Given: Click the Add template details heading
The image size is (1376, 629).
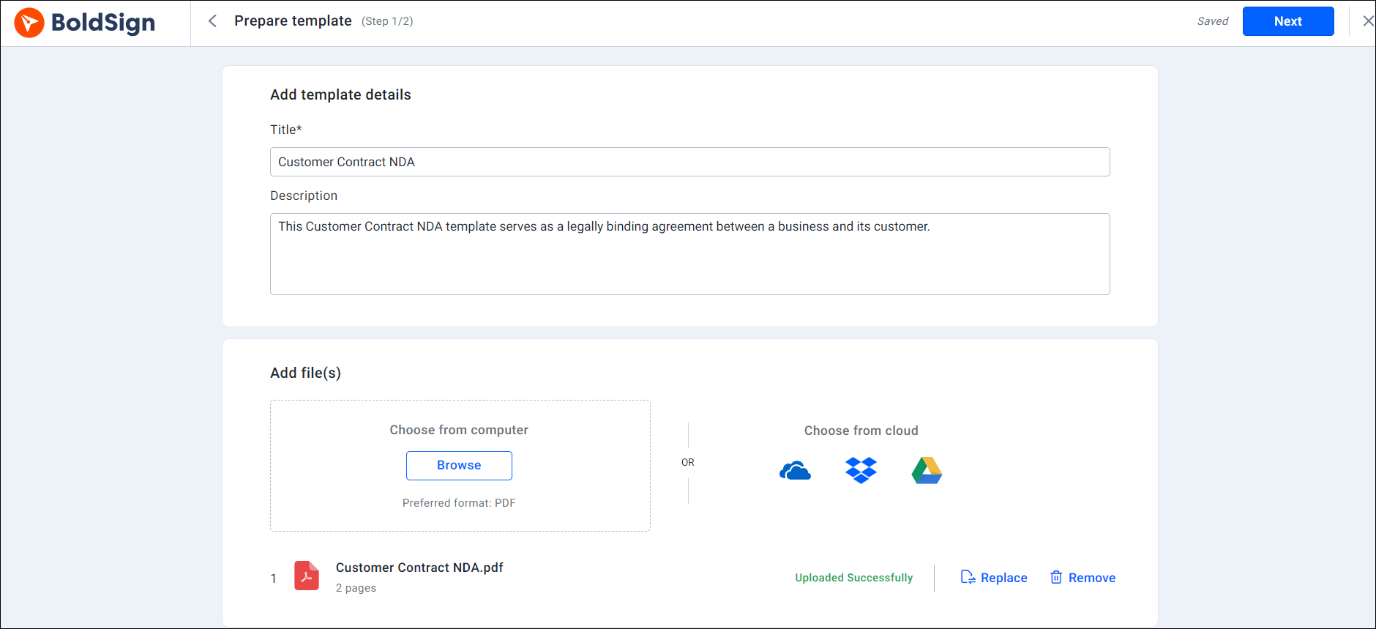Looking at the screenshot, I should (340, 94).
